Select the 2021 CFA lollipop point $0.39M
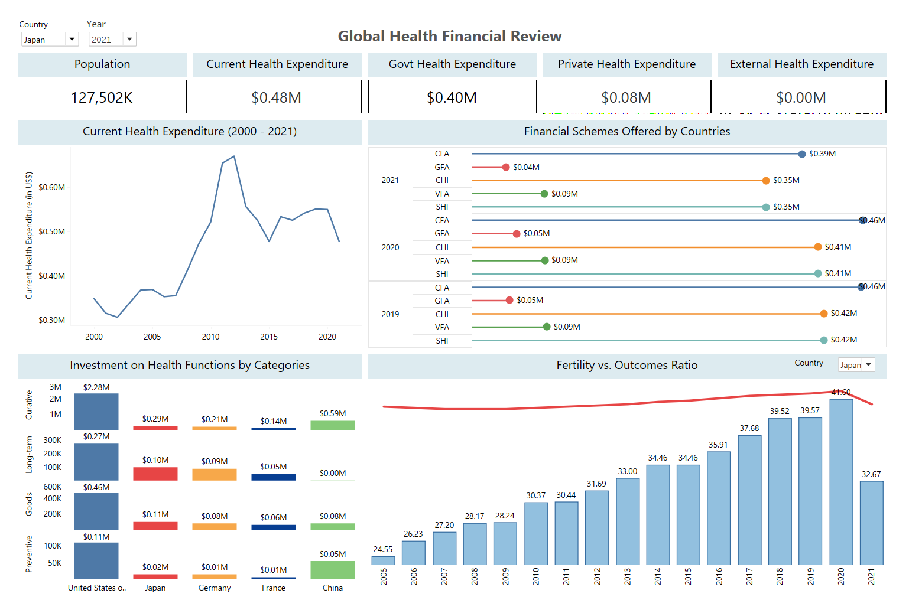This screenshot has width=909, height=610. pyautogui.click(x=802, y=154)
